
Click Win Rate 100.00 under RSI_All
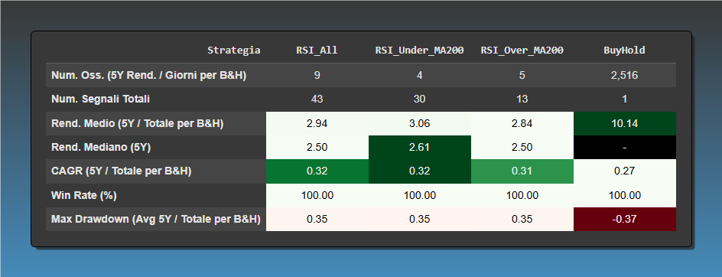pos(317,195)
